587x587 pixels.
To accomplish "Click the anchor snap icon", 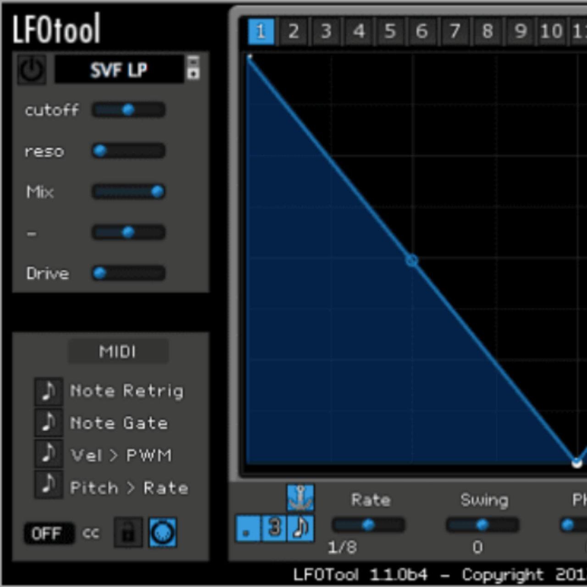I will [x=301, y=498].
